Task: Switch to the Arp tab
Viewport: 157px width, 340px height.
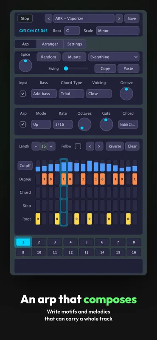Action: click(x=25, y=44)
